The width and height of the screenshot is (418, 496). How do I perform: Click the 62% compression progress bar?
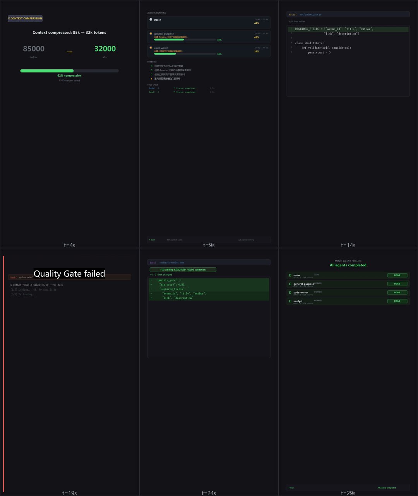coord(69,71)
